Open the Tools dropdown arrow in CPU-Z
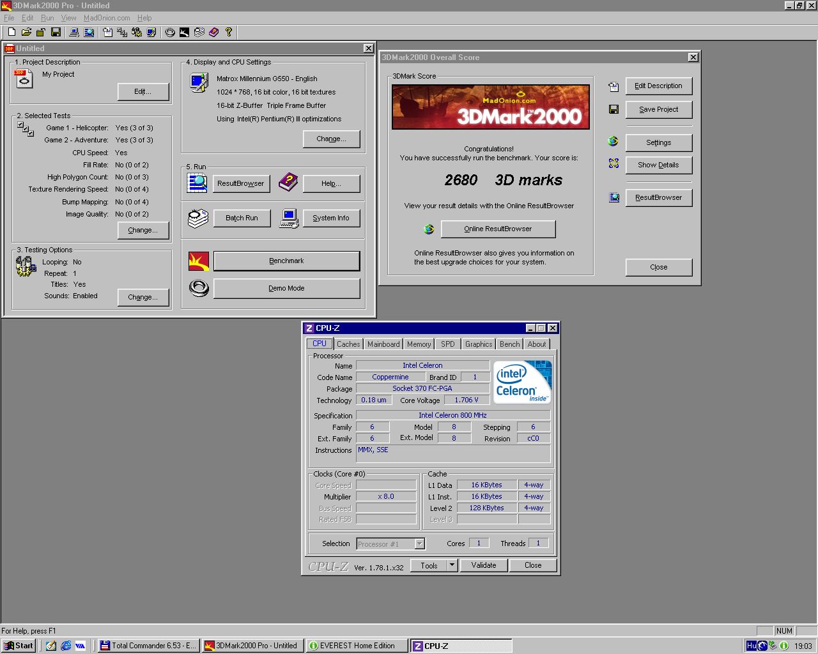The width and height of the screenshot is (818, 654). (452, 565)
